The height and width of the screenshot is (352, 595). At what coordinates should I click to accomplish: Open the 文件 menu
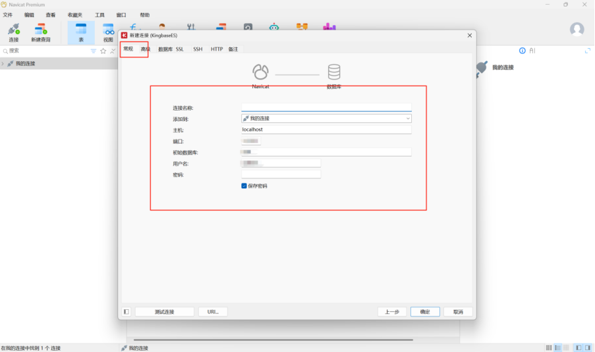(x=8, y=14)
